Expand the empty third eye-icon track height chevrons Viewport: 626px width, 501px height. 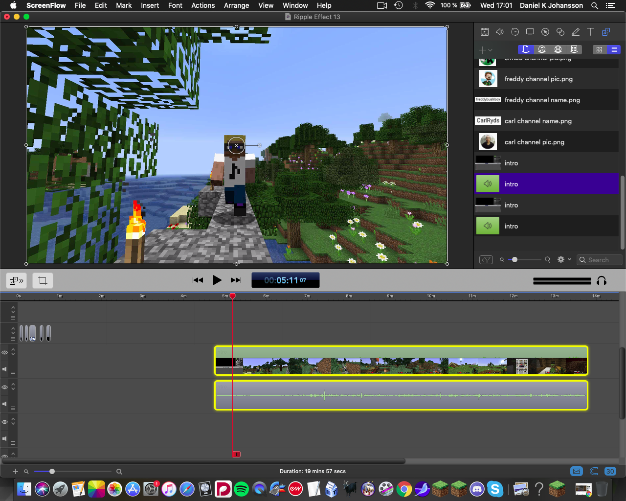13,421
